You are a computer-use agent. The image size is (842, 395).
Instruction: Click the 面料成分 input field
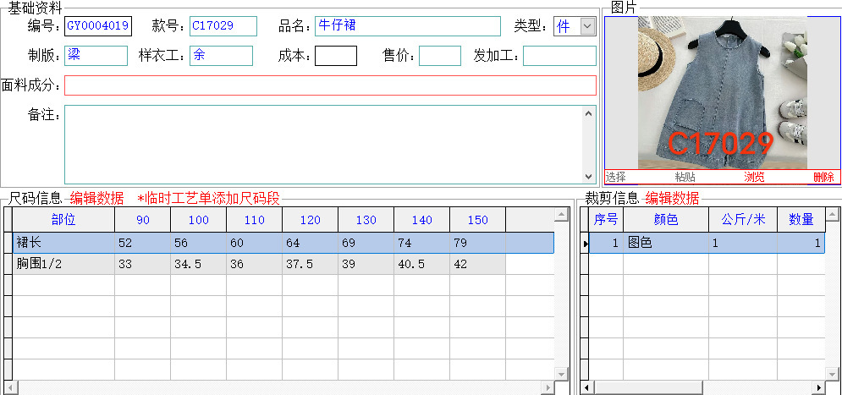click(x=330, y=85)
